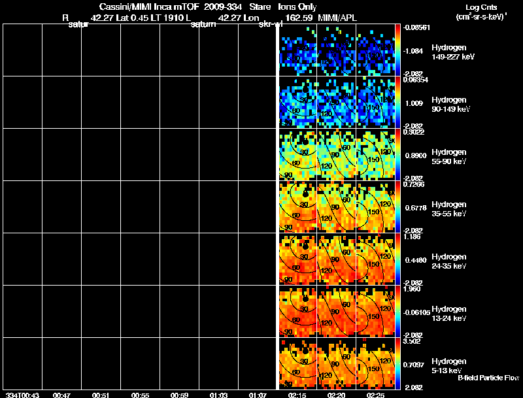
Task: Click the '02:25' time axis label
Action: [x=375, y=395]
